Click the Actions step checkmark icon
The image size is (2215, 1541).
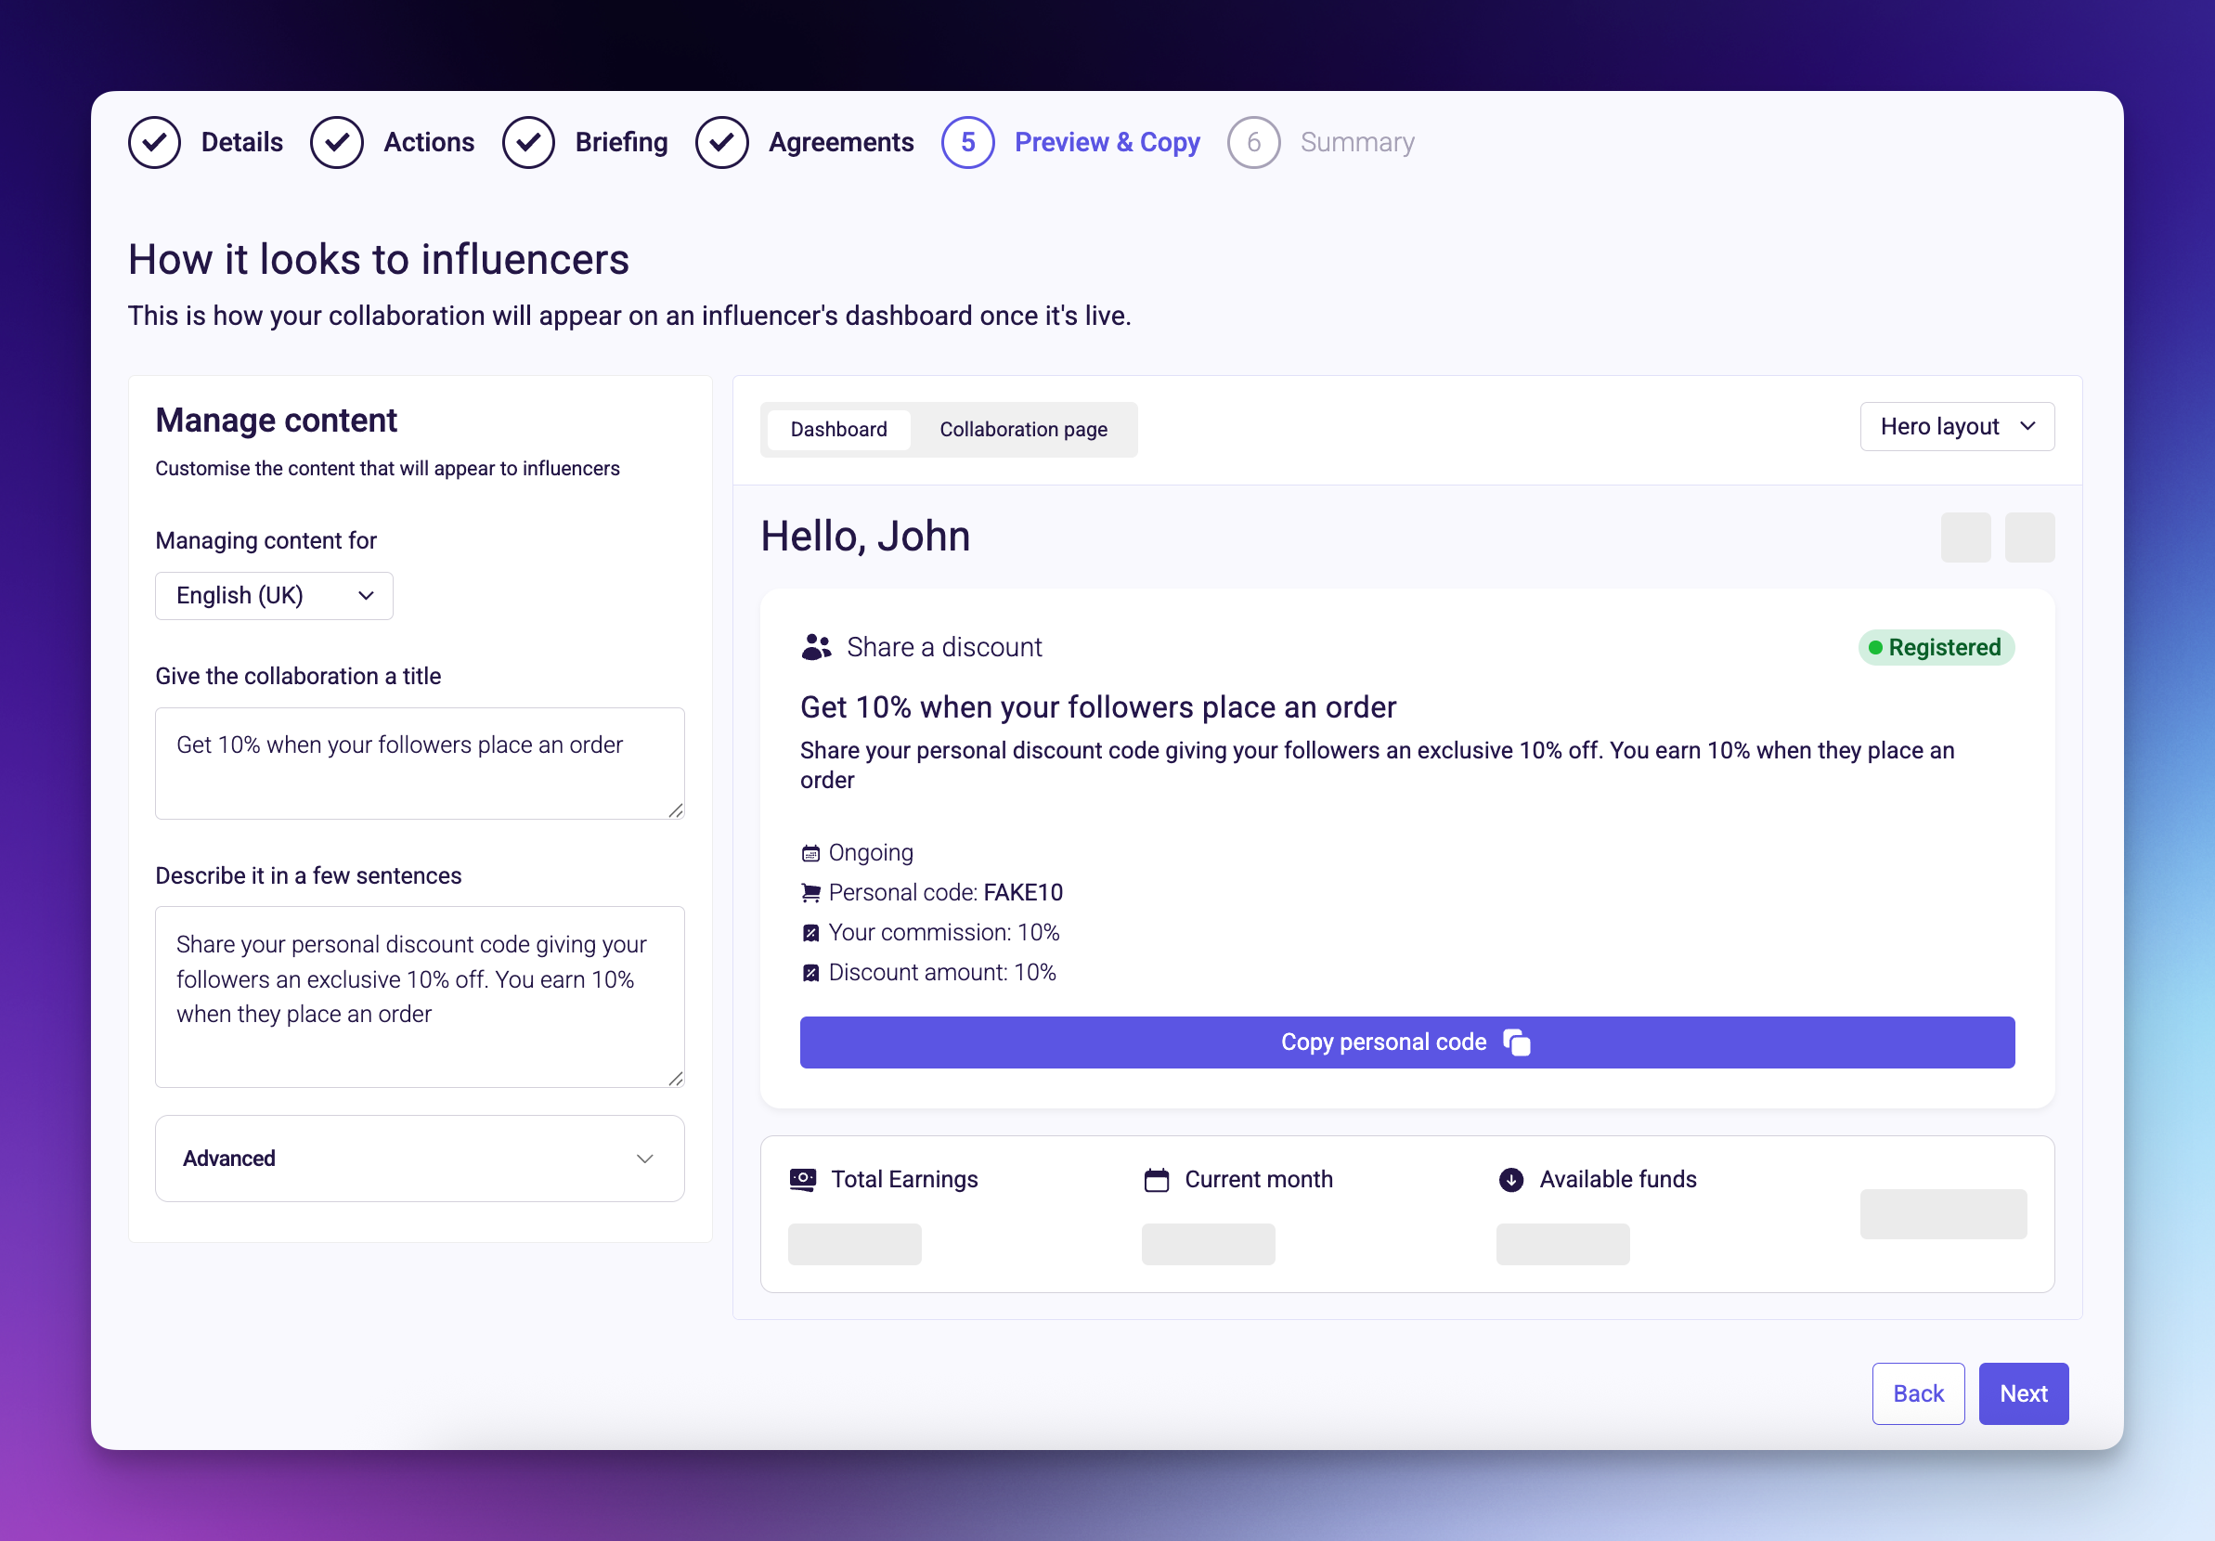[x=337, y=143]
